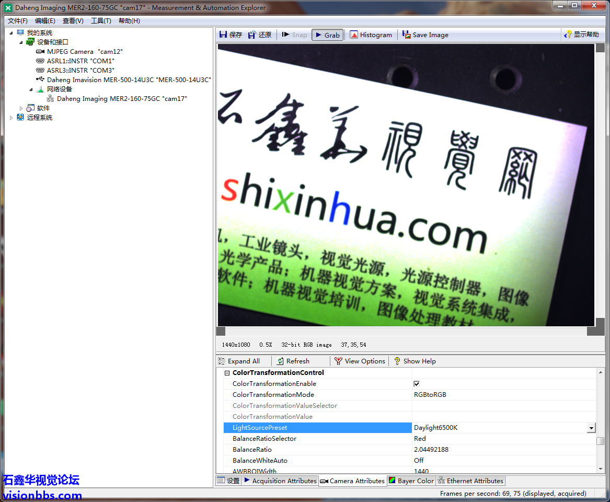This screenshot has height=502, width=610.
Task: Switch to Camera Attributes tab
Action: pyautogui.click(x=352, y=481)
